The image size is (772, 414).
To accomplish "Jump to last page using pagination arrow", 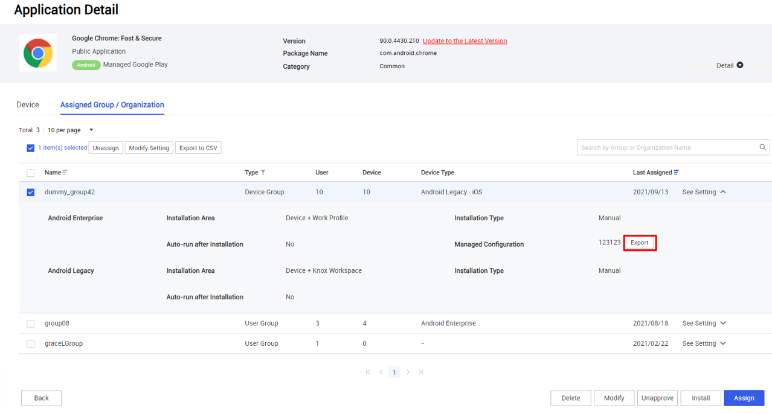I will click(x=421, y=372).
